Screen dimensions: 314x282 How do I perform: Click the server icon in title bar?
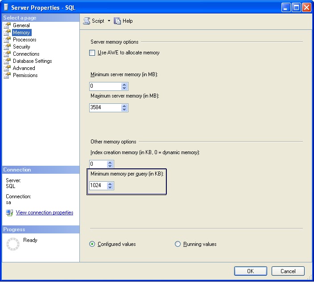(6, 8)
